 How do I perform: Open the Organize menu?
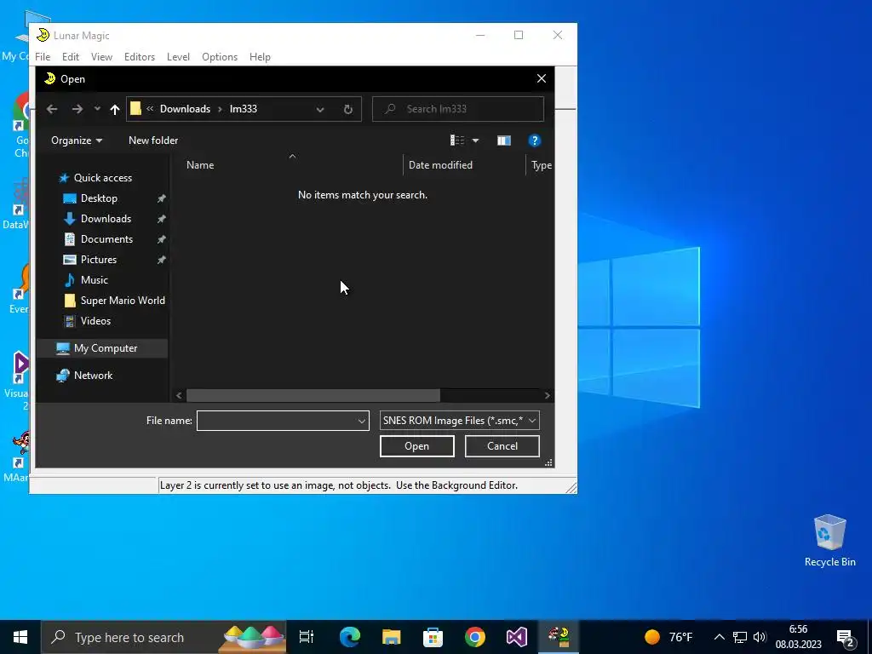77,141
